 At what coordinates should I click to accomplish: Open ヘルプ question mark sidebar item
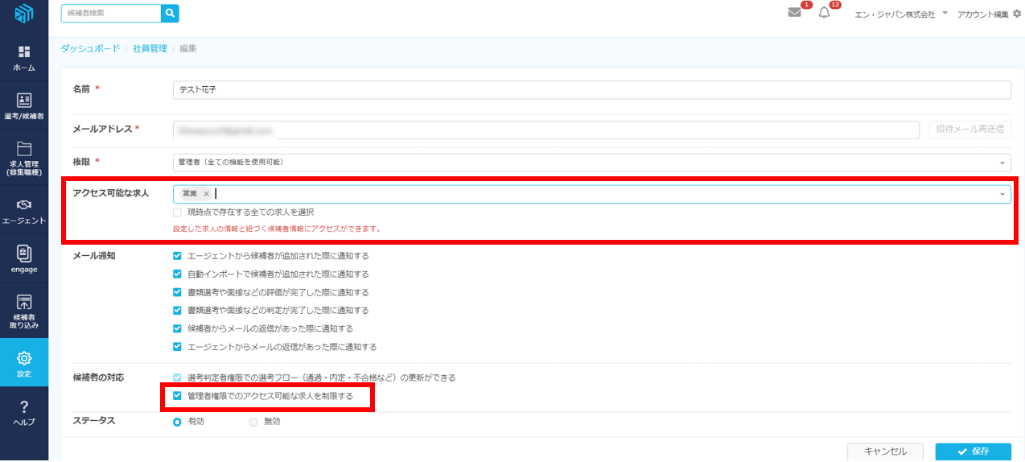[24, 413]
